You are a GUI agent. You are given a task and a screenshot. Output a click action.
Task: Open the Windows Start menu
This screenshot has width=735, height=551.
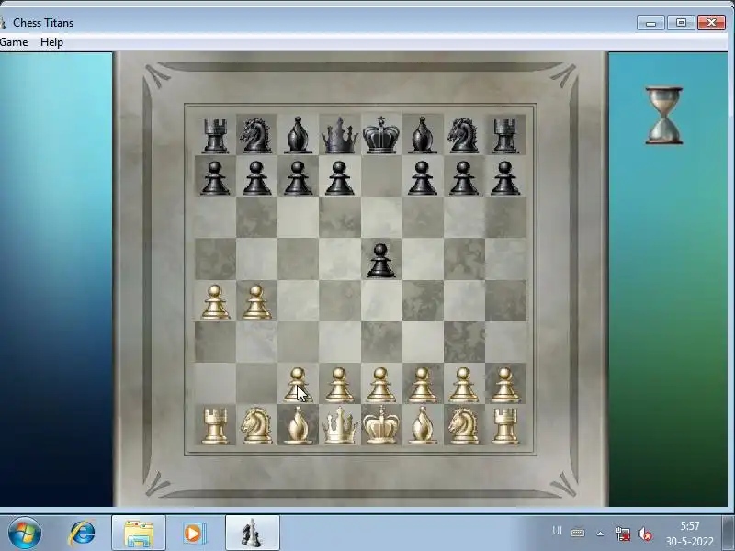24,533
